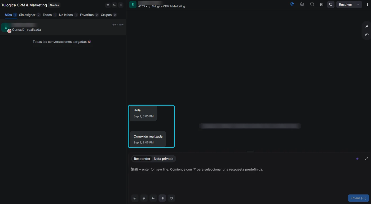
Task: Toggle the message signature icon
Action: [x=153, y=198]
